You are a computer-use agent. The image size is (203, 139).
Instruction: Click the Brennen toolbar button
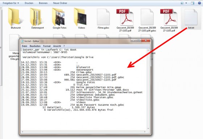coord(43,3)
